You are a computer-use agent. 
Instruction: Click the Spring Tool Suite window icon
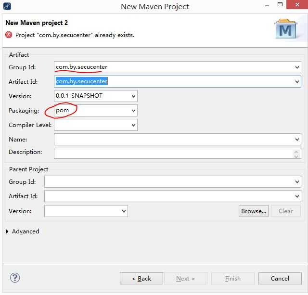click(x=7, y=6)
